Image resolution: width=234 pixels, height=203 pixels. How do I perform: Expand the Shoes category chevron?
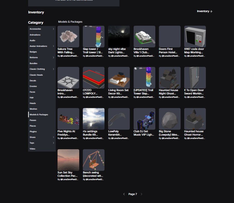tap(53, 137)
